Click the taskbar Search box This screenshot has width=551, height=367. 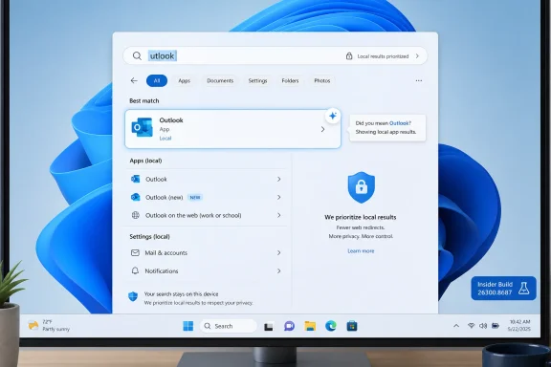point(229,326)
